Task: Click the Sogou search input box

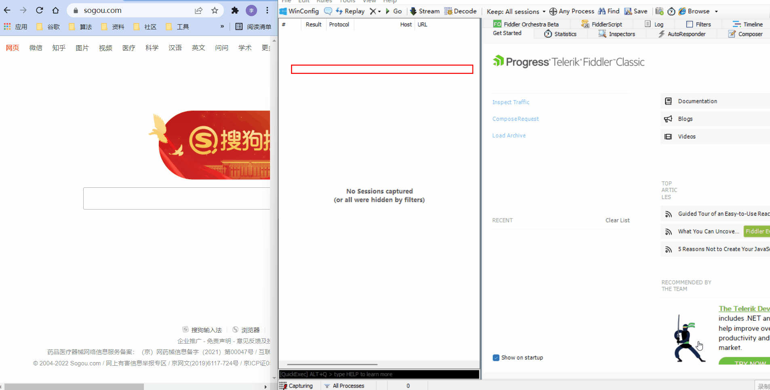Action: (x=177, y=198)
